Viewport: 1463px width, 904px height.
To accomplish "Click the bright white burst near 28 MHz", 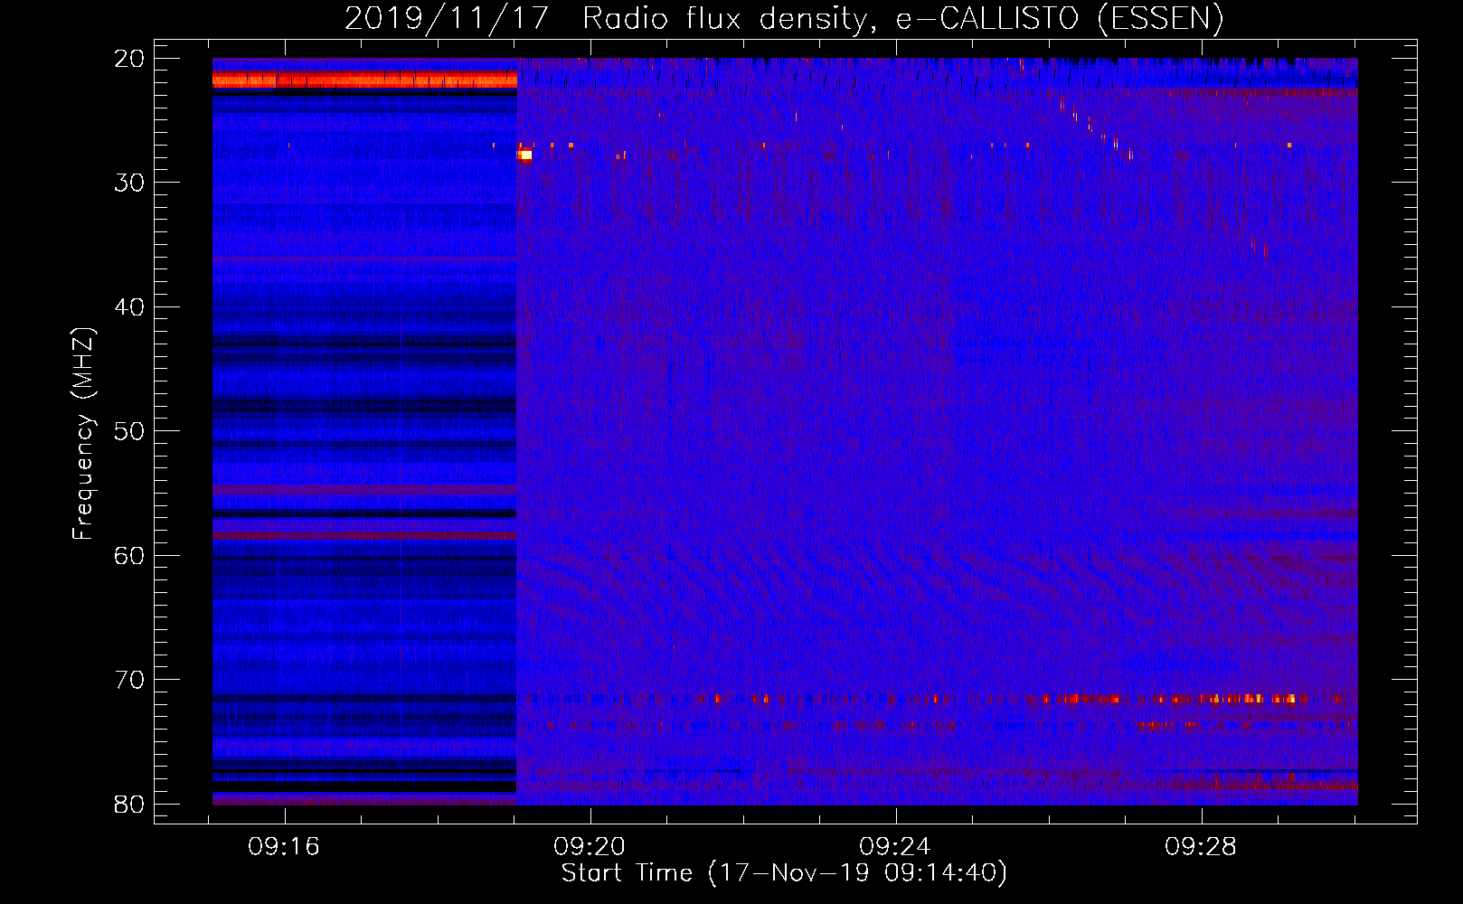I will [x=524, y=155].
